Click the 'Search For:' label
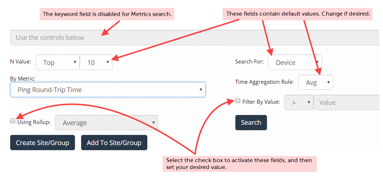The width and height of the screenshot is (383, 177). 250,62
